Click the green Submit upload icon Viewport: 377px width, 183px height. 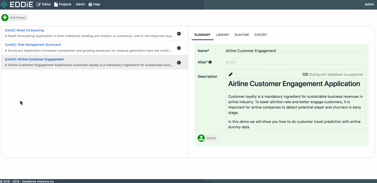(201, 138)
